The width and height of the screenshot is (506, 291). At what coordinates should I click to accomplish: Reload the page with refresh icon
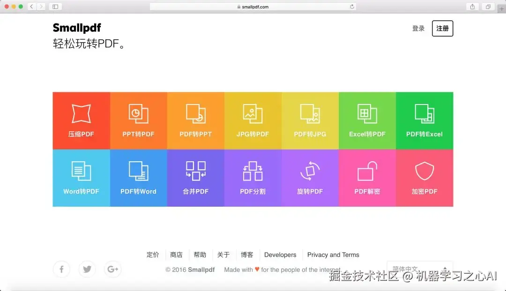pos(352,7)
